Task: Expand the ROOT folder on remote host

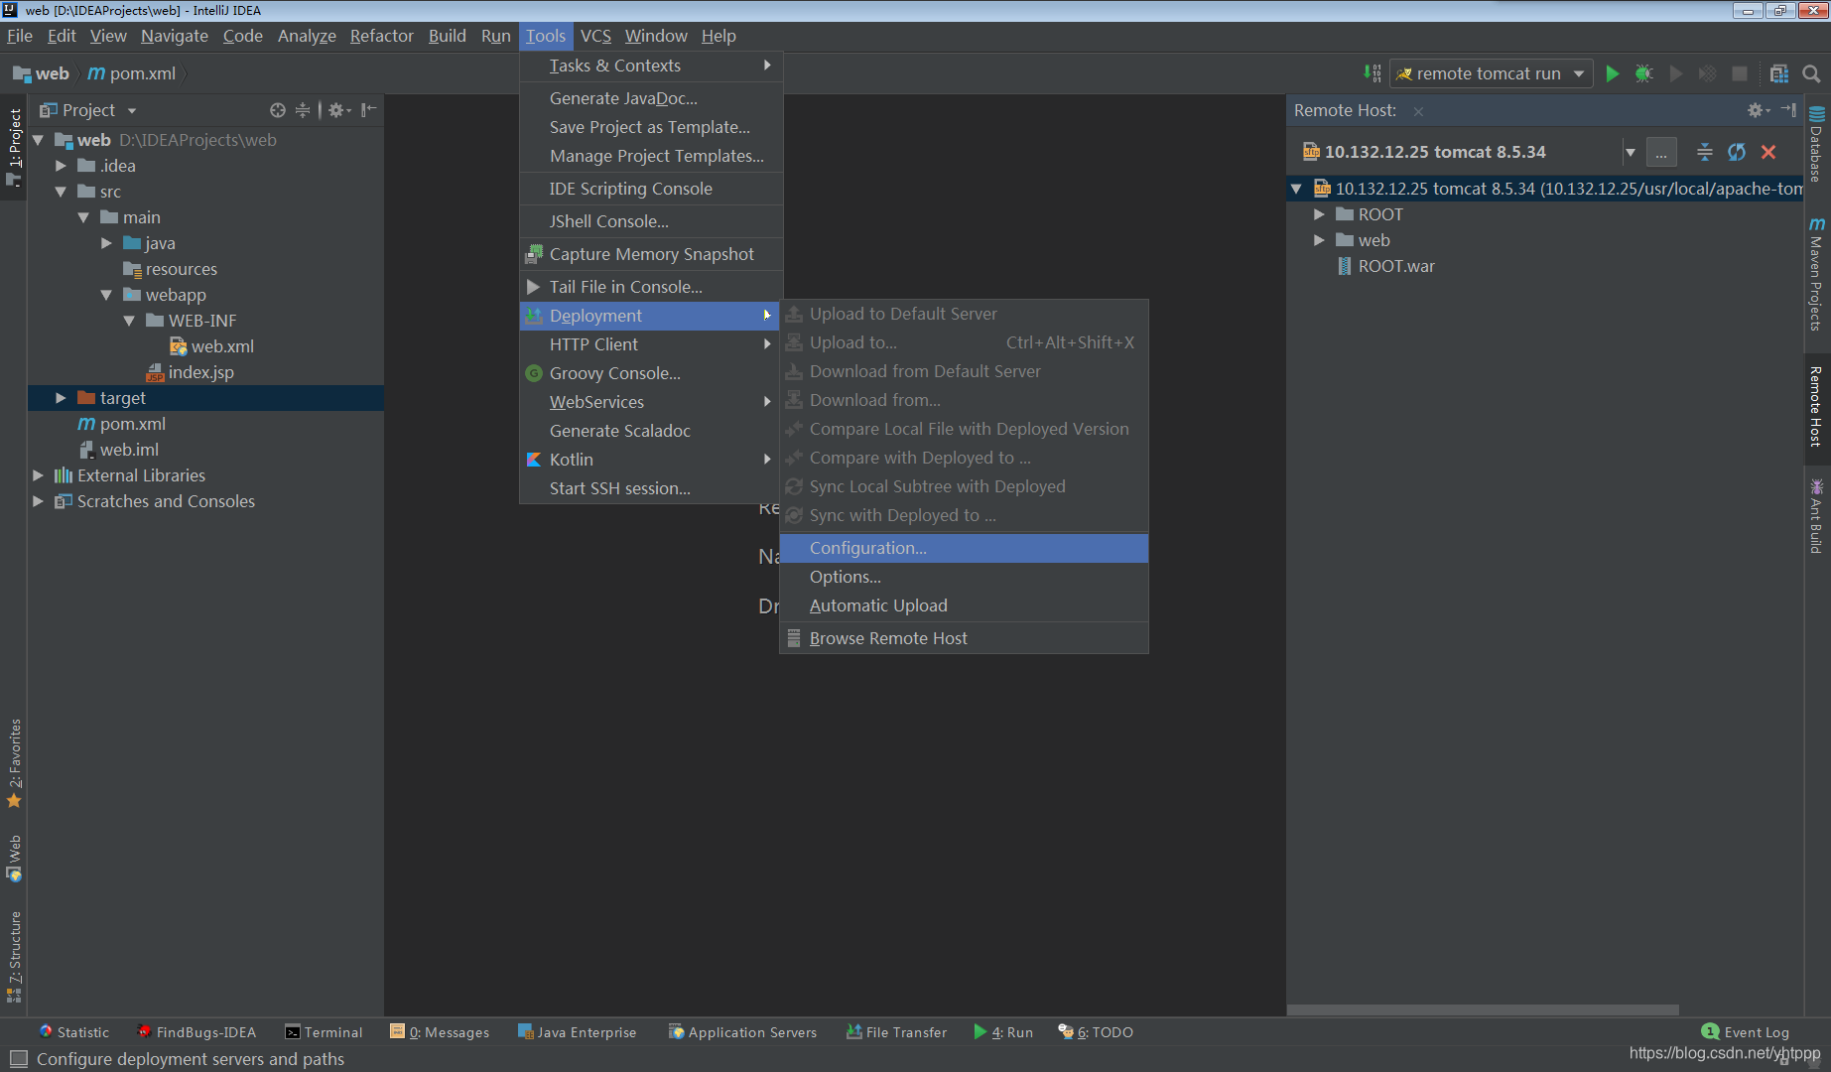Action: 1319,214
